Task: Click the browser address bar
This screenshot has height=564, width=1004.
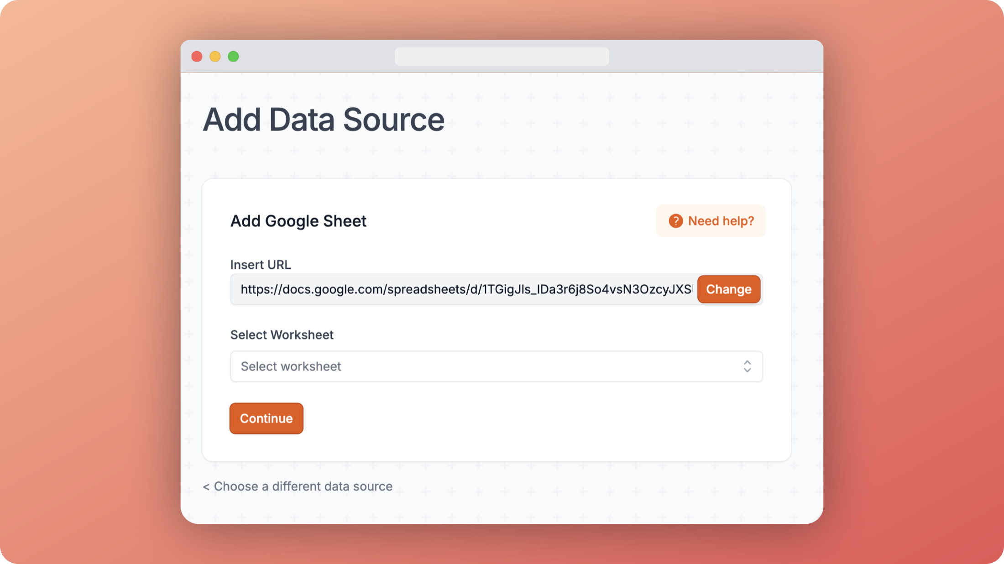Action: [x=502, y=57]
